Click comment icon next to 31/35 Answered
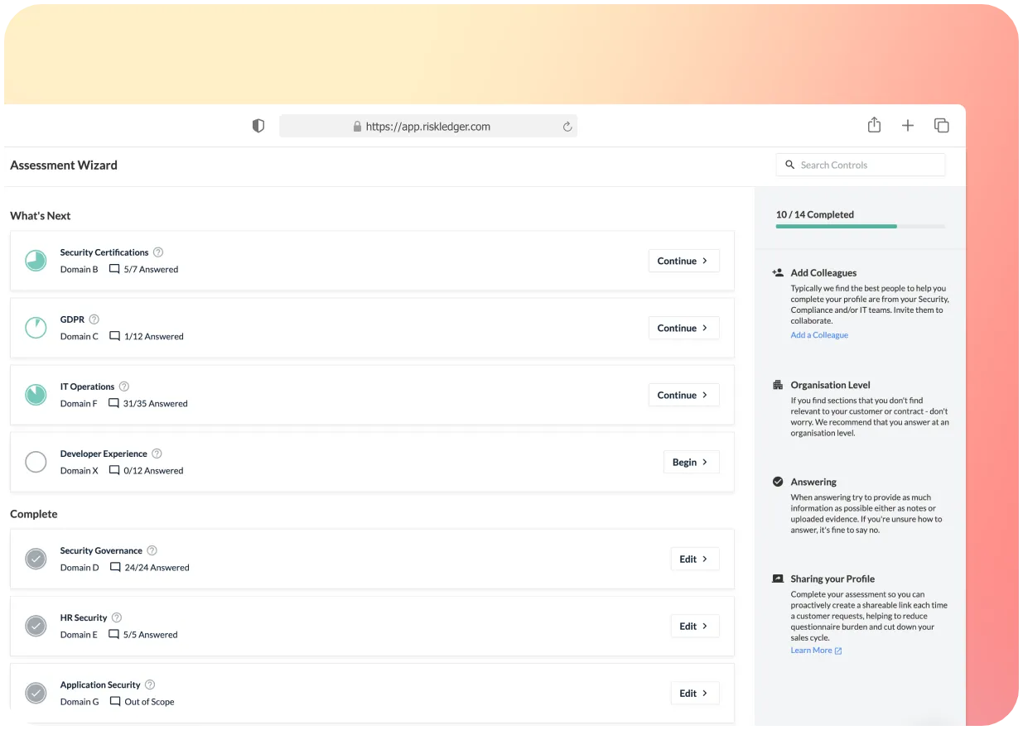1023x730 pixels. tap(114, 403)
